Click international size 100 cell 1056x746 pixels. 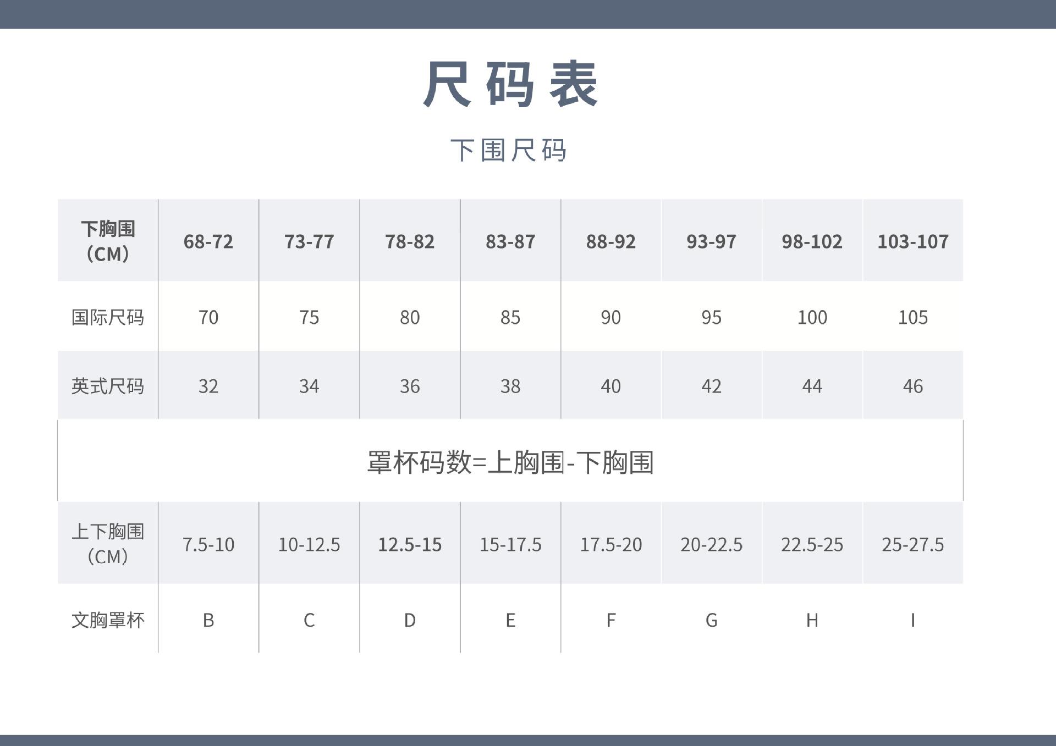coord(812,317)
